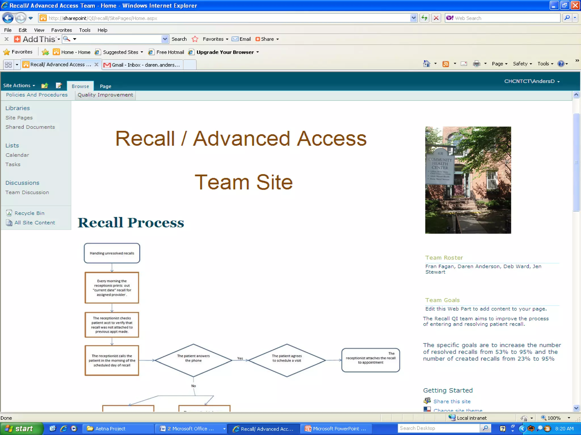
Task: Click the Stop loading X icon
Action: tap(436, 18)
